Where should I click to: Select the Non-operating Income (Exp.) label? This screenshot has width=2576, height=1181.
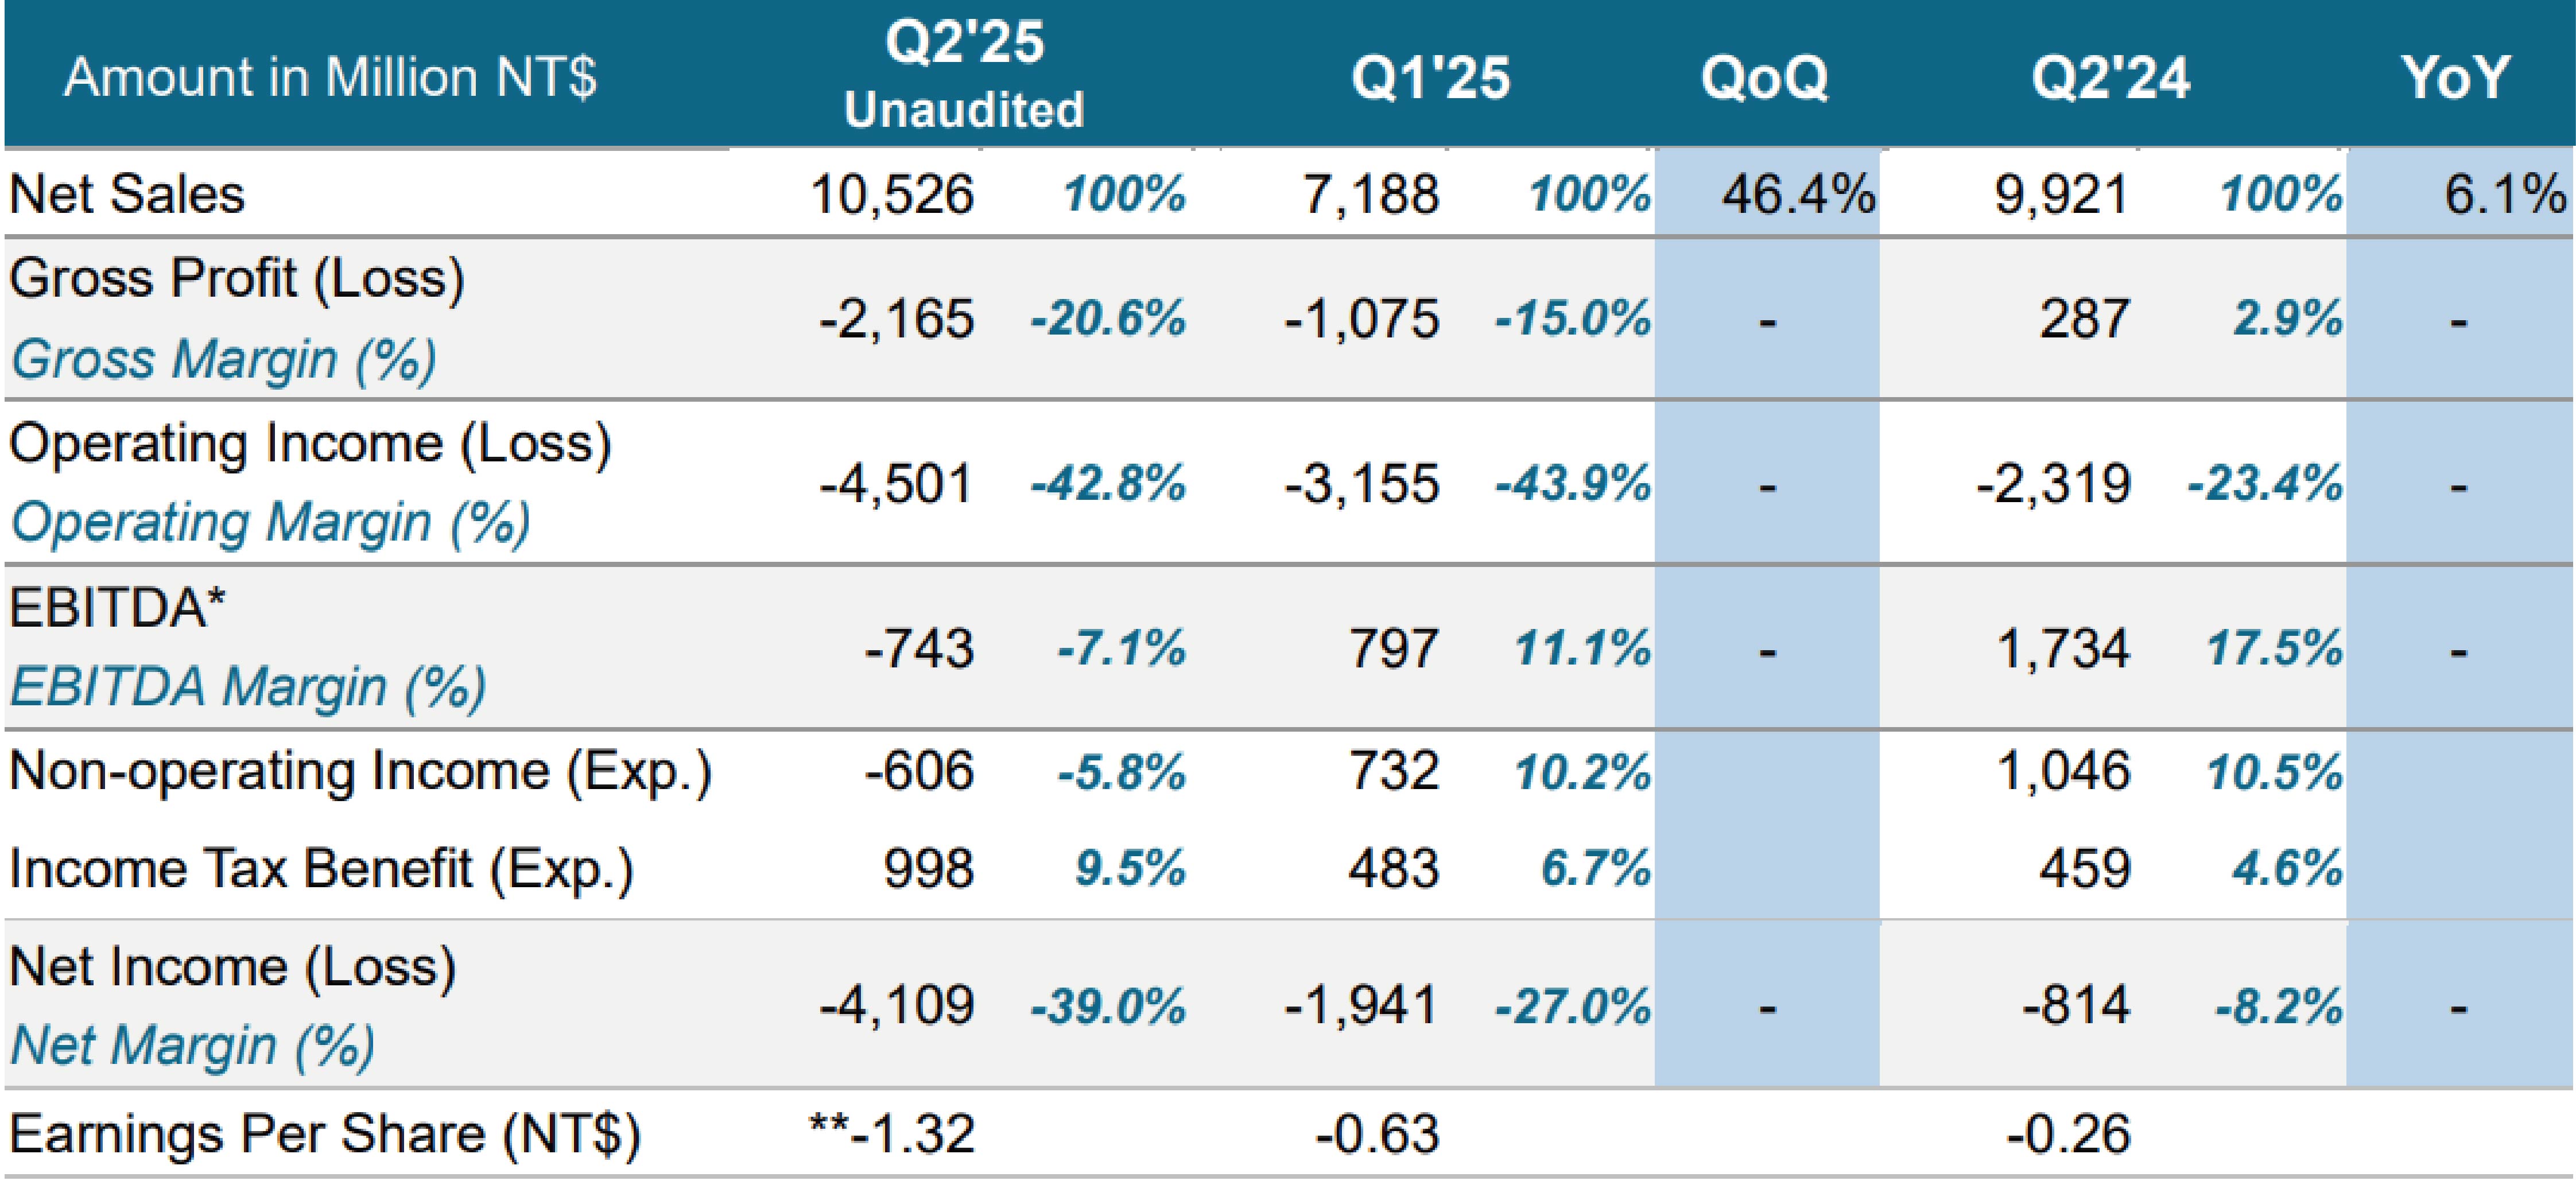(360, 771)
